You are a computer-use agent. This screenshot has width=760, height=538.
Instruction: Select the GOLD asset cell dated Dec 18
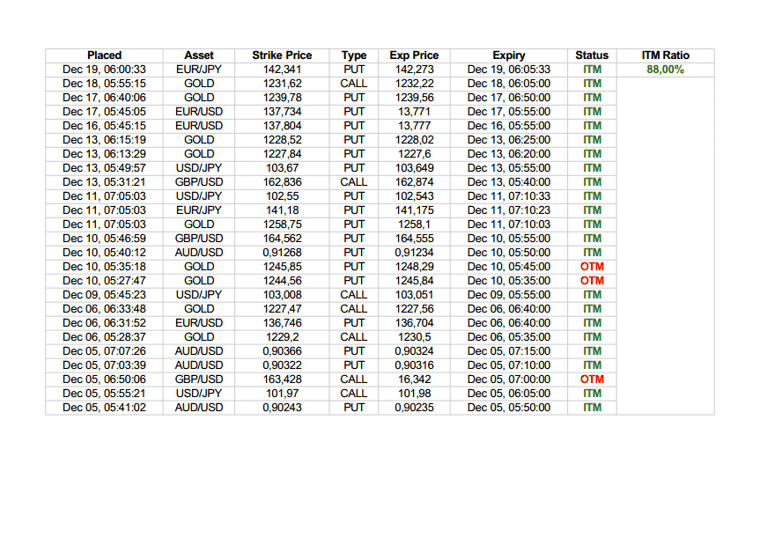point(197,83)
